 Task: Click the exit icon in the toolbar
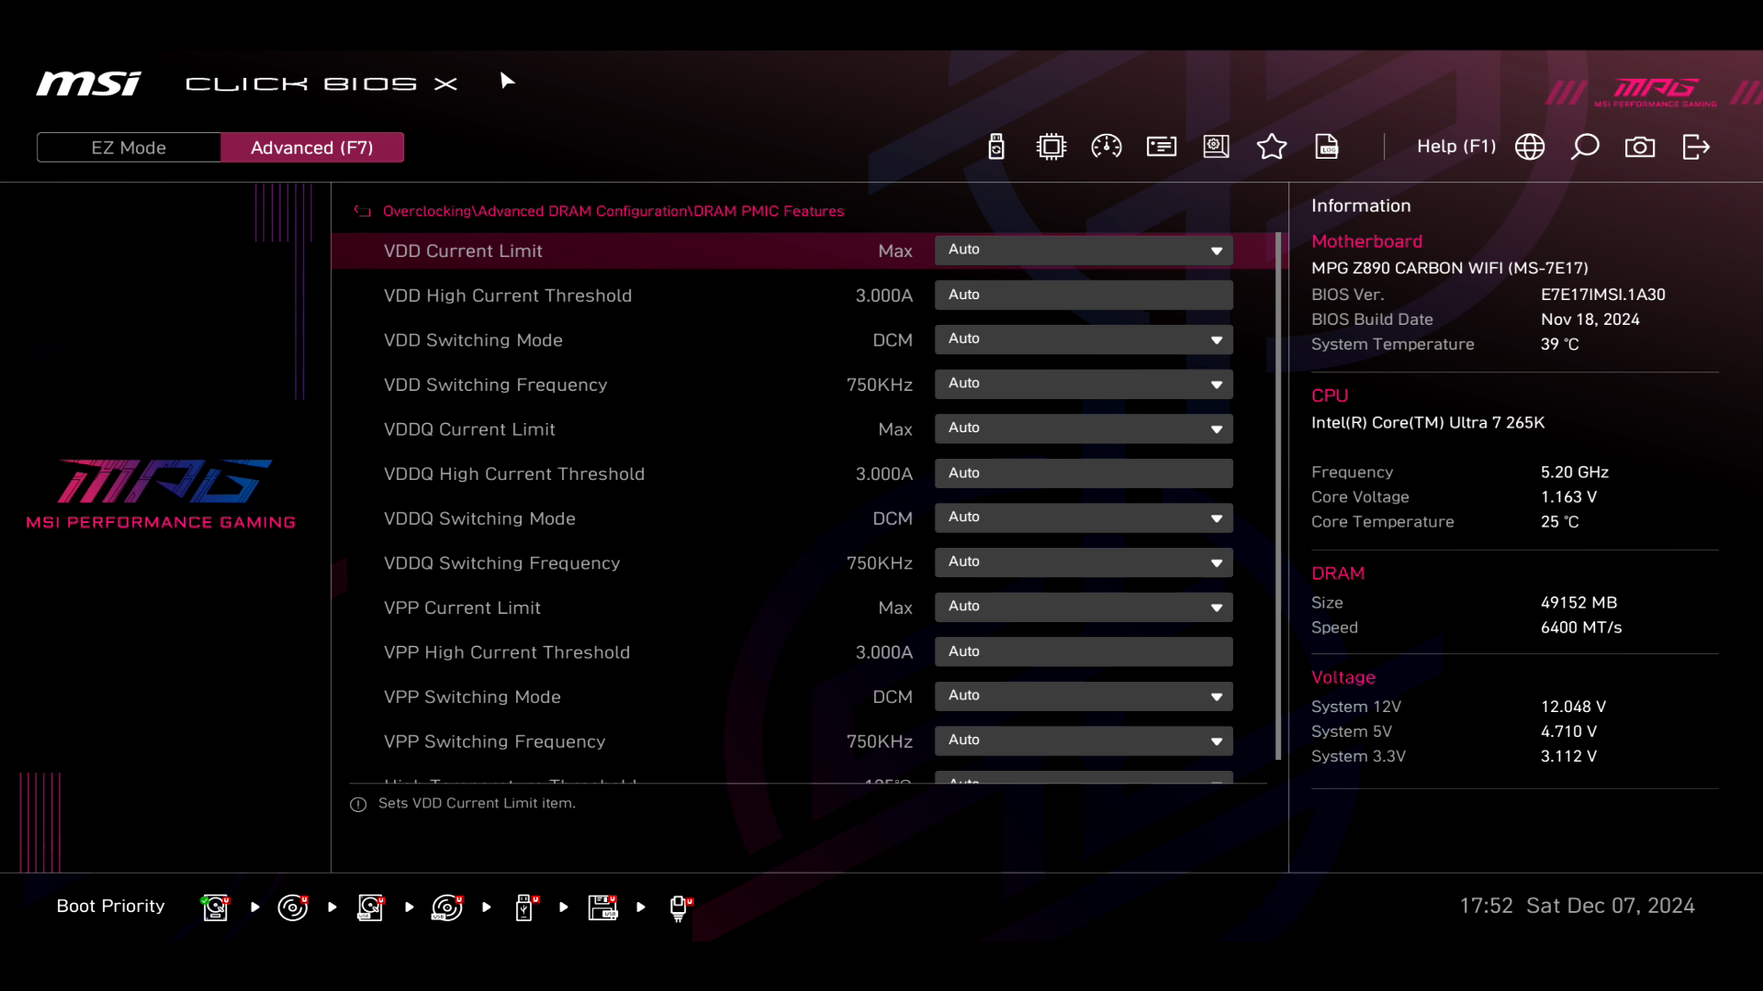tap(1696, 147)
